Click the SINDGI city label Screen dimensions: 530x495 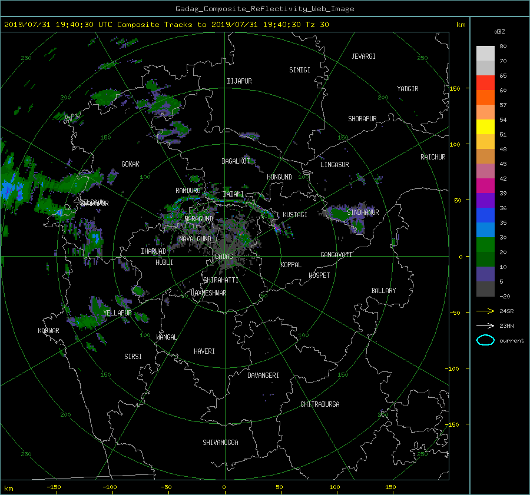pyautogui.click(x=300, y=70)
